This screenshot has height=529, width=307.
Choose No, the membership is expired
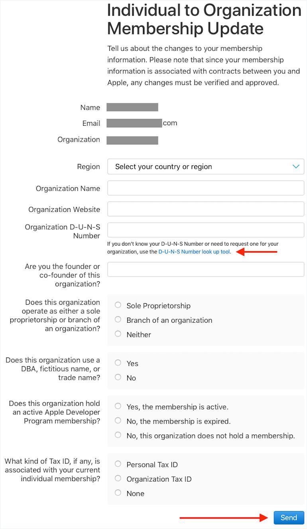pyautogui.click(x=118, y=421)
